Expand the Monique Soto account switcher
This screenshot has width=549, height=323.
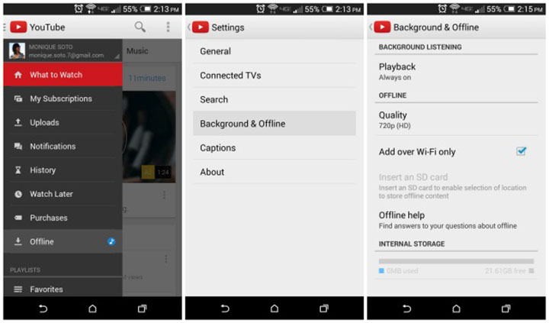63,51
